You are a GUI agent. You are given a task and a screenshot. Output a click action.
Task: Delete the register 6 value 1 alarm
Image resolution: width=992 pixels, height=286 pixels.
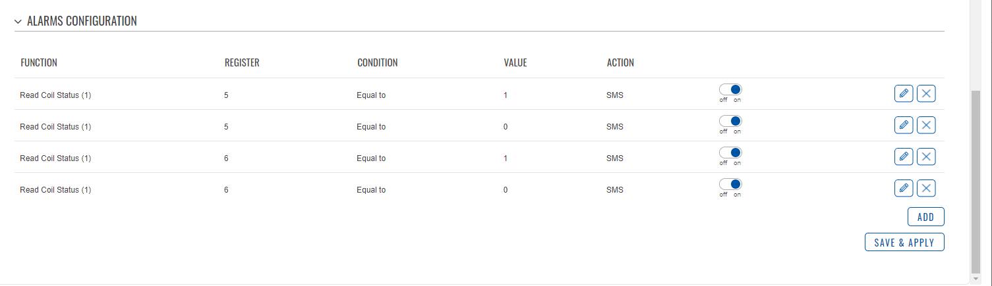coord(926,156)
